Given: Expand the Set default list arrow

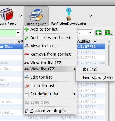Looking at the screenshot, I should tap(74, 94).
